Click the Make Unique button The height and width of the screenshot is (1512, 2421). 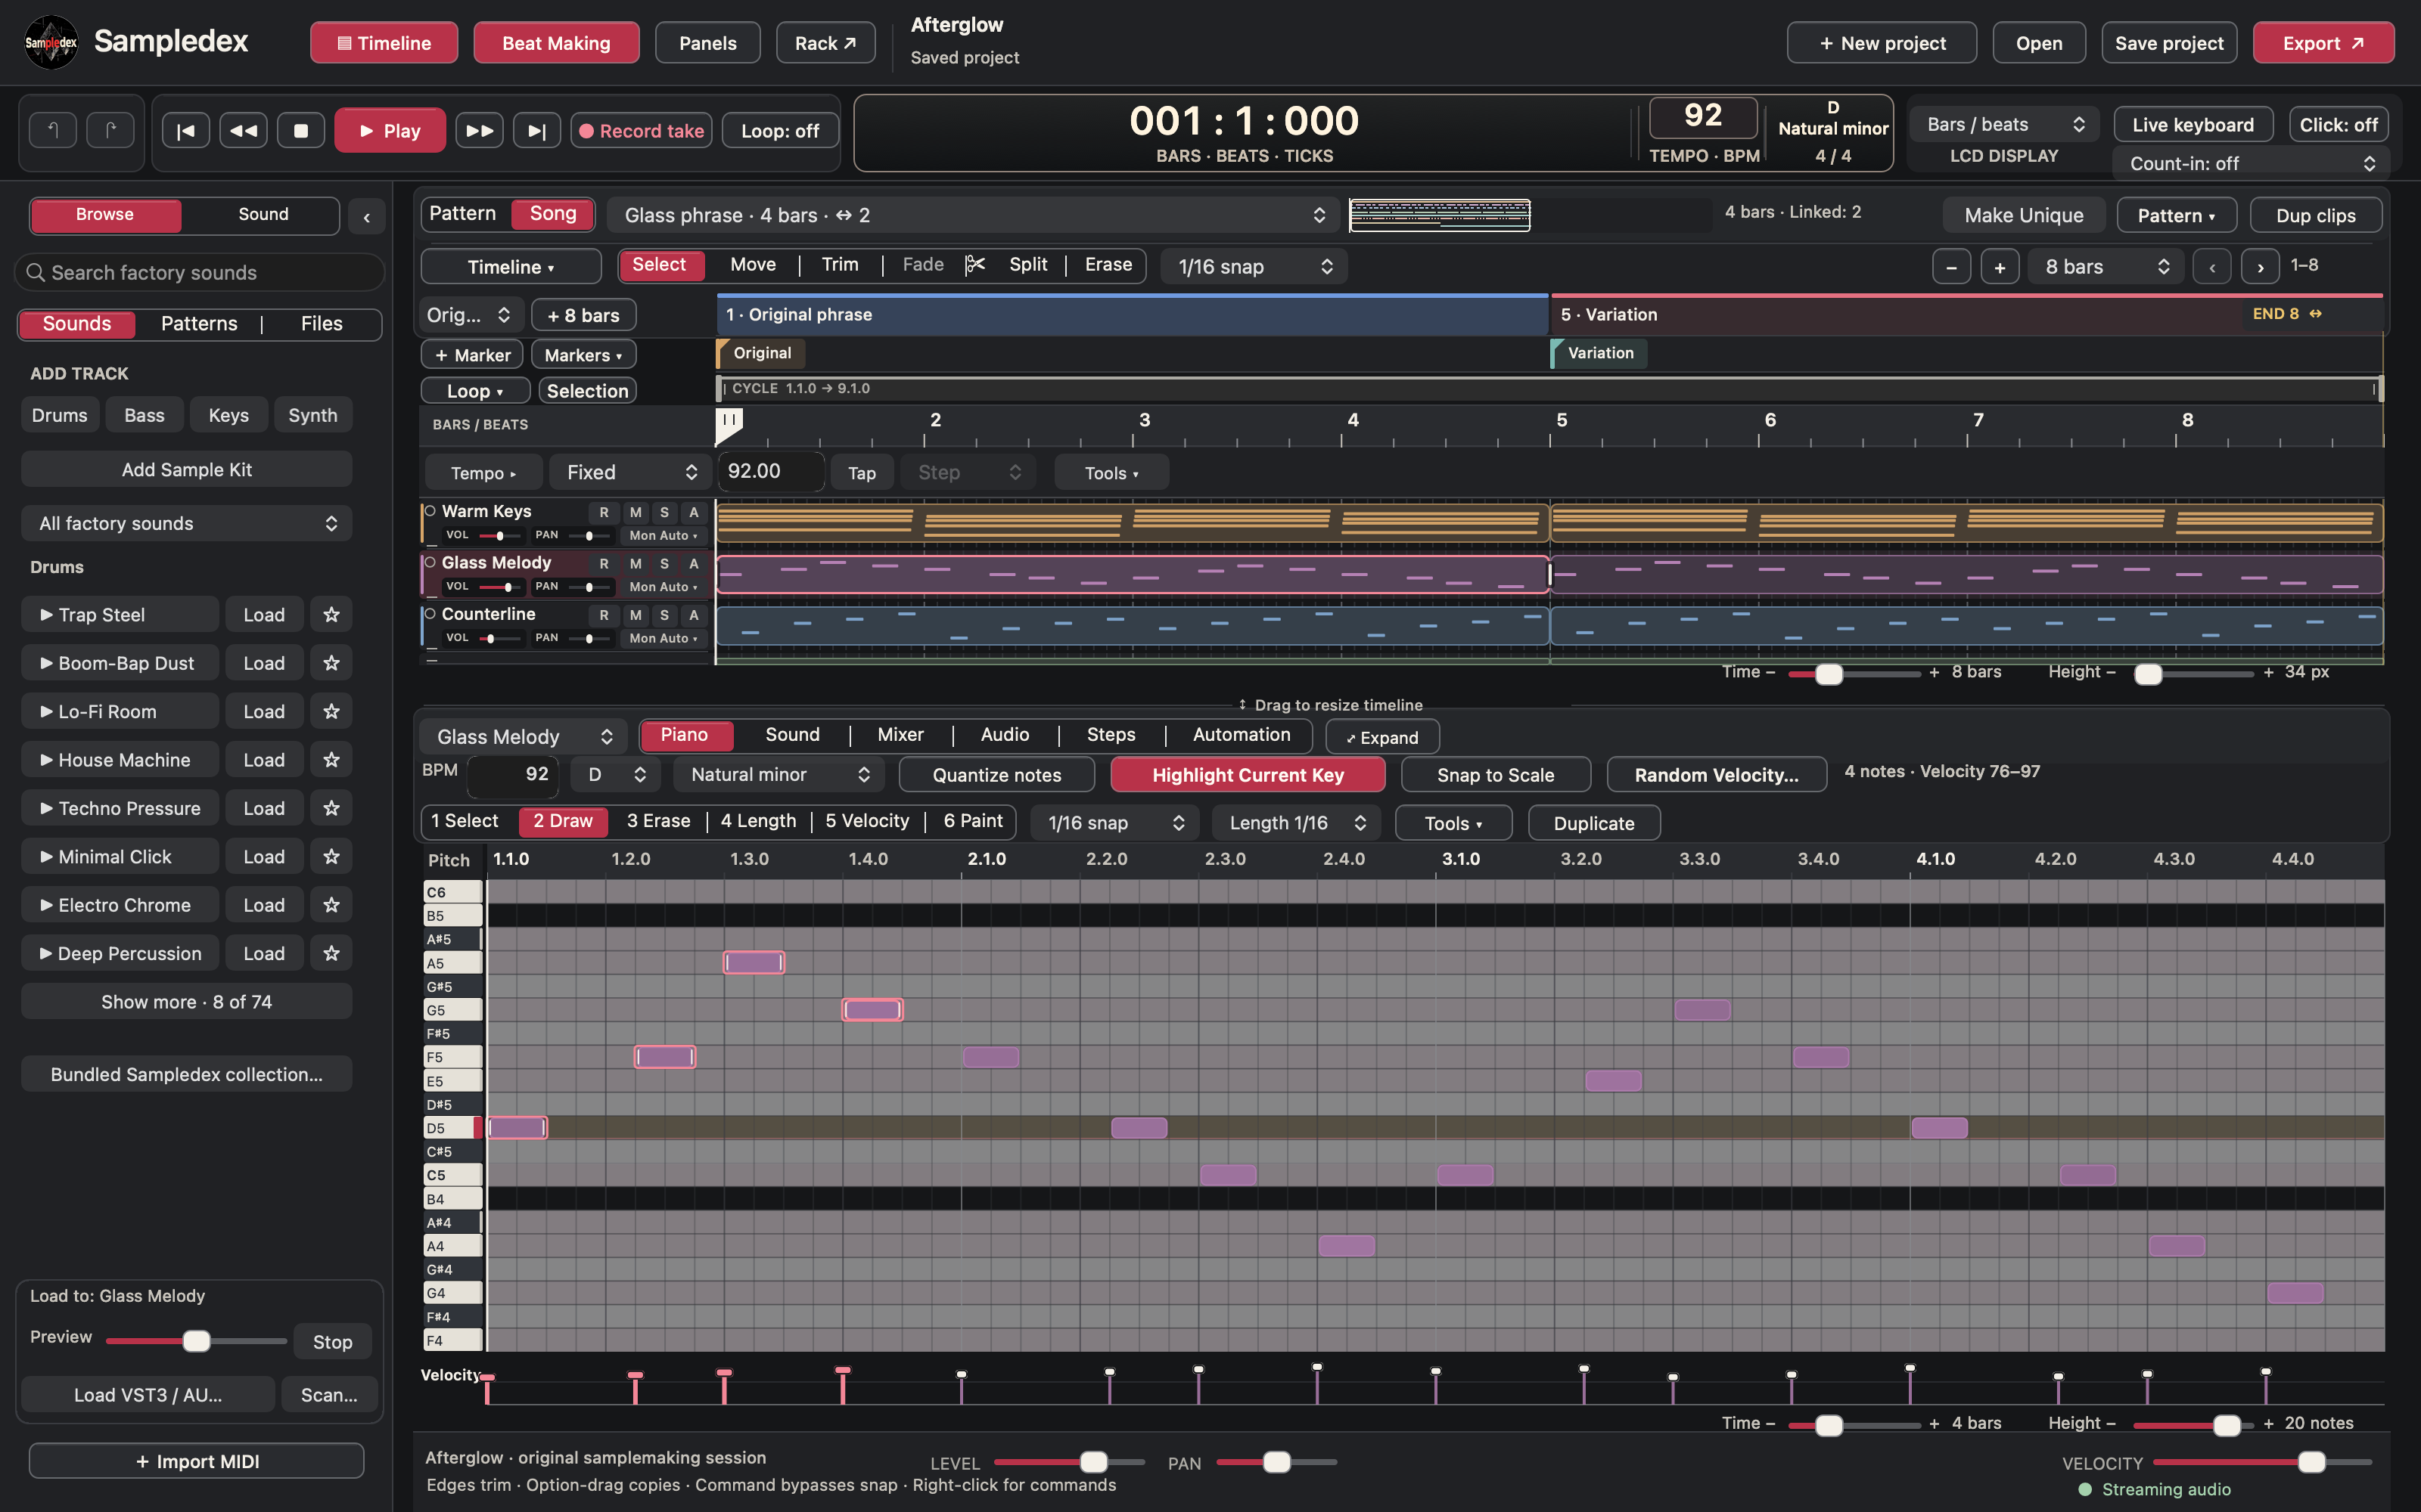(x=2024, y=215)
